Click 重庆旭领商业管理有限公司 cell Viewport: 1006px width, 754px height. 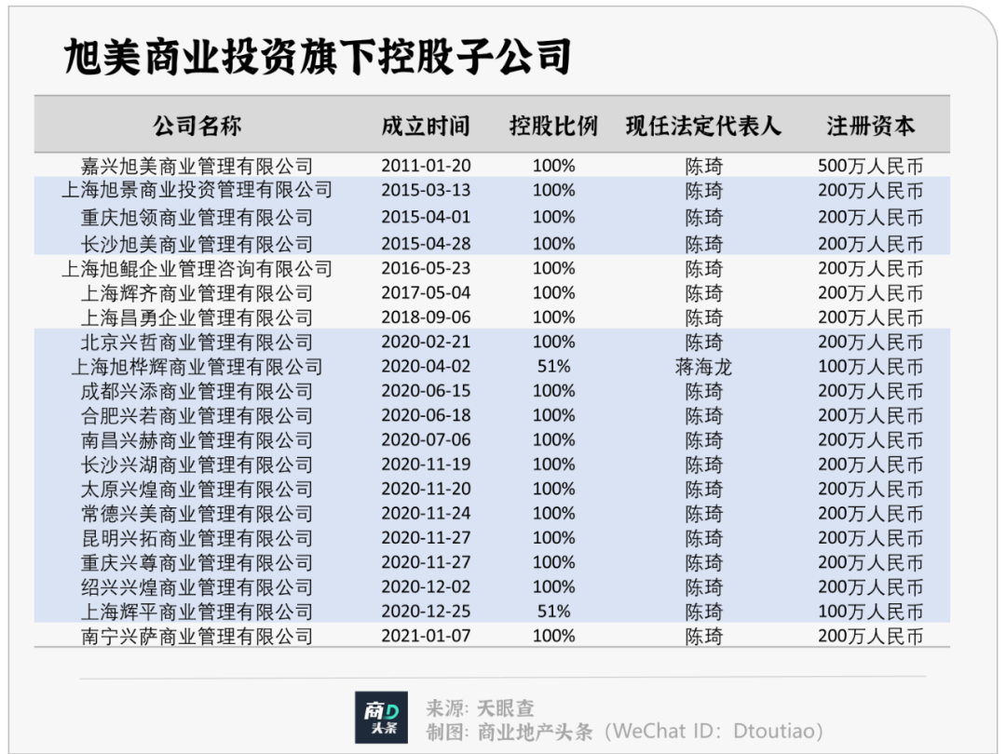click(197, 217)
